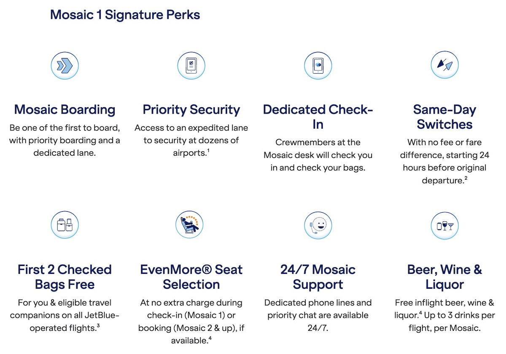This screenshot has height=354, width=506.
Task: Click the First 2 Checked Bags Free heading
Action: (x=65, y=277)
